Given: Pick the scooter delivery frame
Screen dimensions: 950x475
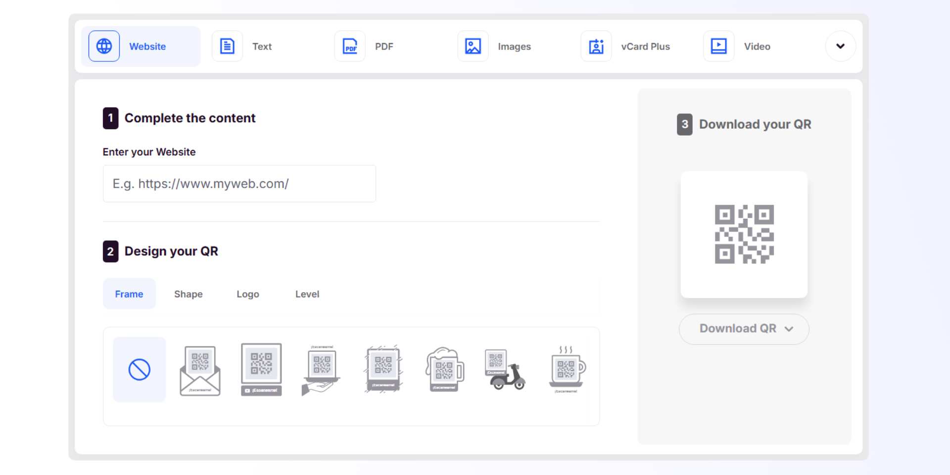Looking at the screenshot, I should click(x=505, y=369).
